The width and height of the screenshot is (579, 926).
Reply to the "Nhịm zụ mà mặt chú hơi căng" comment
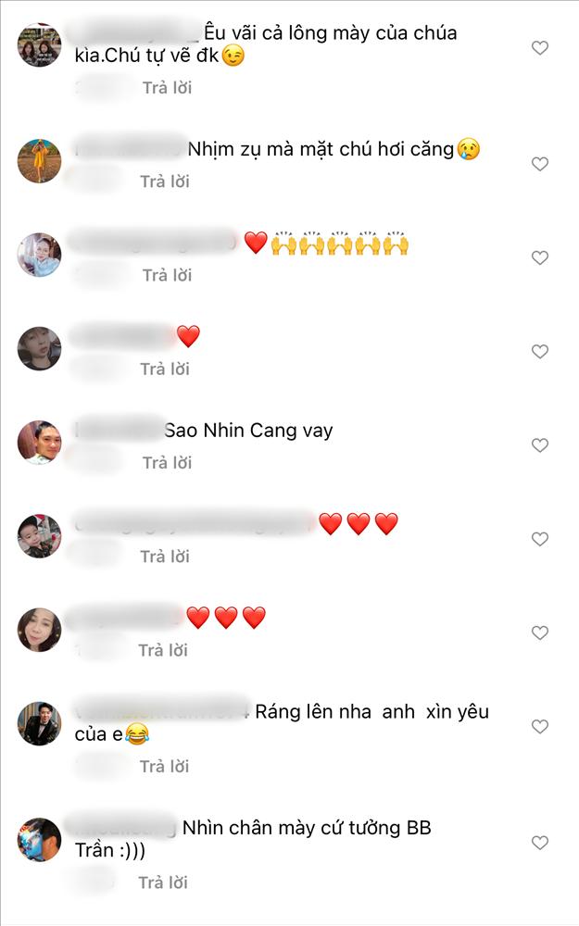(165, 181)
